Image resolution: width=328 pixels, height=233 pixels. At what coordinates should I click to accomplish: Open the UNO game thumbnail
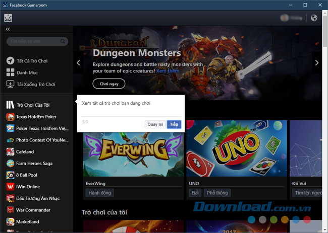pyautogui.click(x=236, y=148)
